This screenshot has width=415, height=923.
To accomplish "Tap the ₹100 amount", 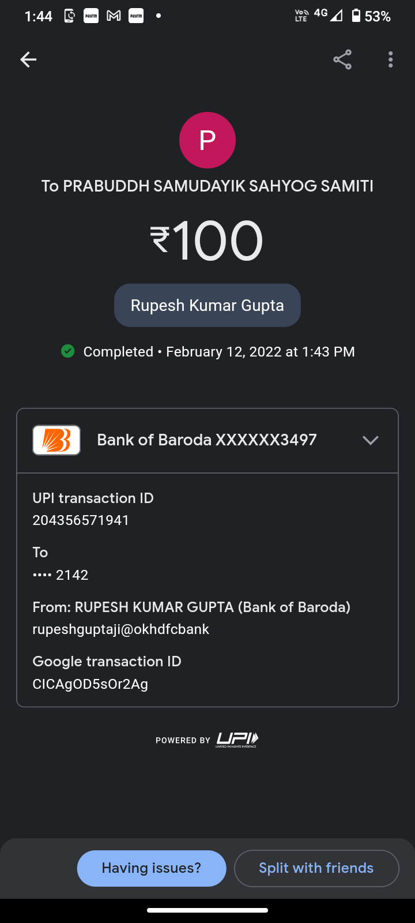I will [207, 241].
